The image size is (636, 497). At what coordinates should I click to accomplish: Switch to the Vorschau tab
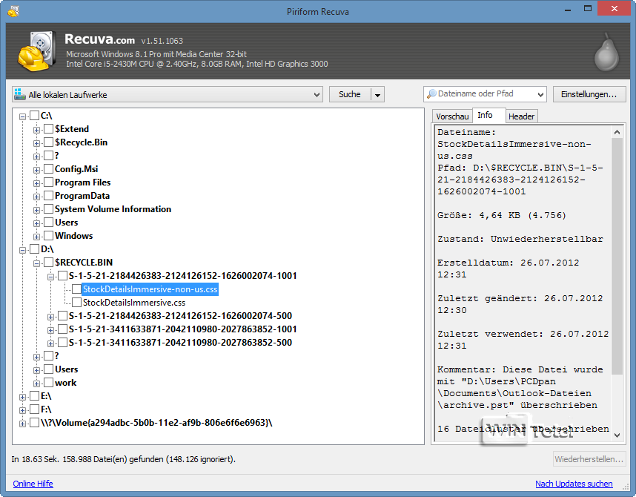coord(452,116)
